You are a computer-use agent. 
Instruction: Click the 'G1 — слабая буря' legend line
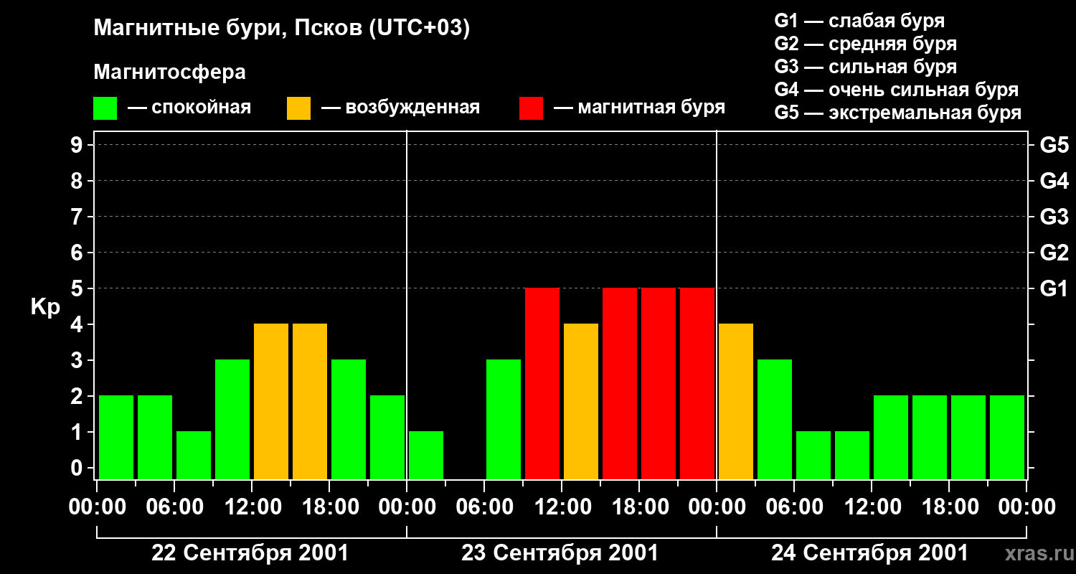point(859,20)
